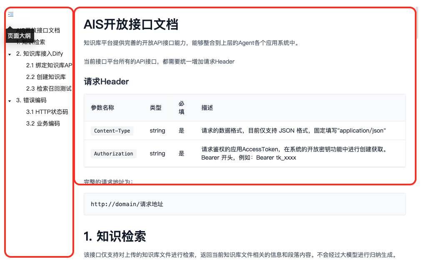Navigate to "2.3 检索召回测试" outline item

49,89
